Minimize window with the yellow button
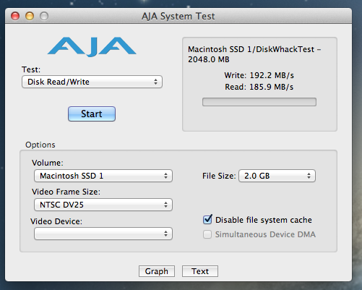 30,16
